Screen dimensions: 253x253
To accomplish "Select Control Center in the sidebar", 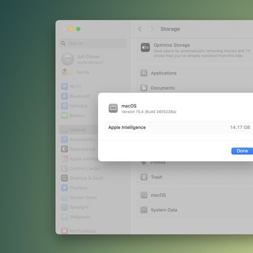I will point(85,168).
